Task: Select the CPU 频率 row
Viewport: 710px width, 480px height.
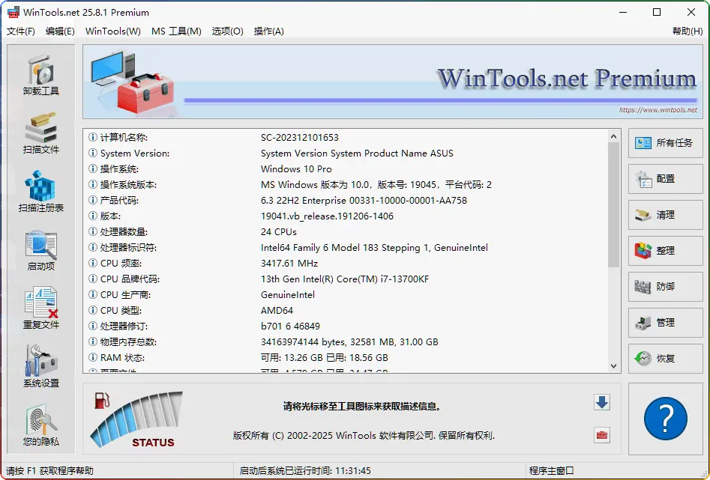Action: click(x=346, y=264)
